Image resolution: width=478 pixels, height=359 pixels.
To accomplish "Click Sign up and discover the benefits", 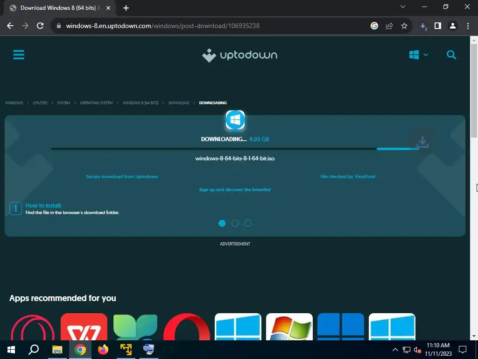I will point(235,190).
